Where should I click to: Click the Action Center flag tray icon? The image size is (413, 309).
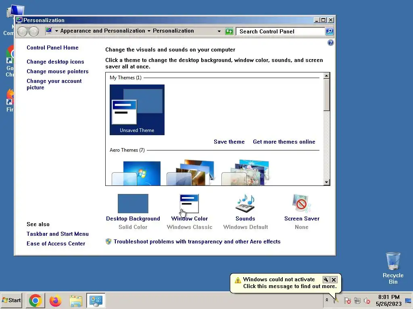pos(347,301)
